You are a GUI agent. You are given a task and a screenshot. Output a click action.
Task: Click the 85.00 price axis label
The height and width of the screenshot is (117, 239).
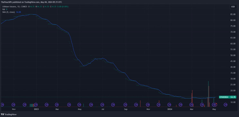point(233,14)
